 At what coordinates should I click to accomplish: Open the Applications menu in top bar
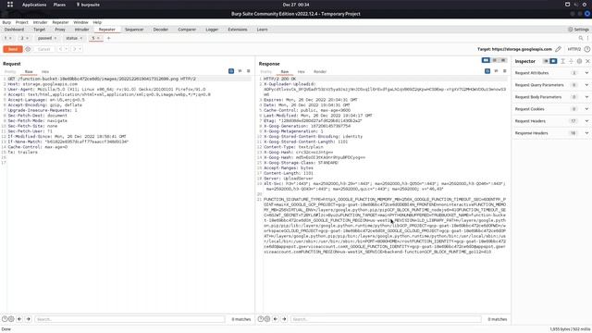[34, 5]
